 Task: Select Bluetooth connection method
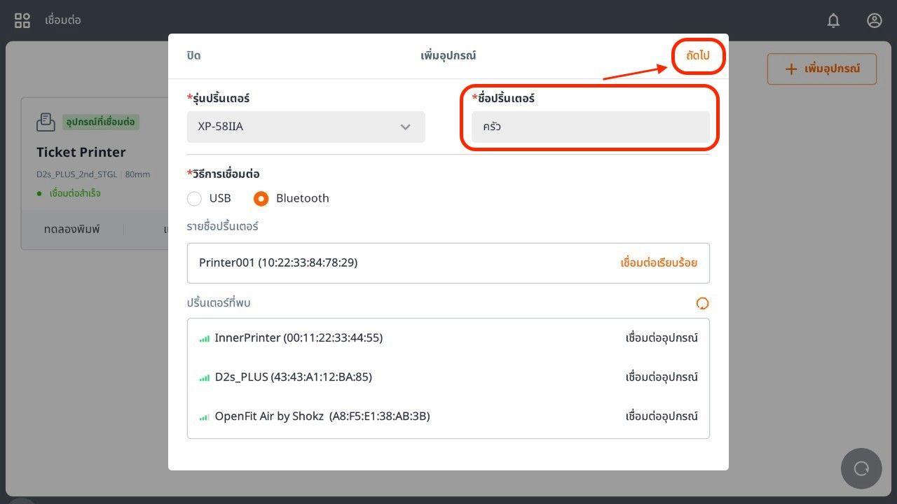pos(261,199)
